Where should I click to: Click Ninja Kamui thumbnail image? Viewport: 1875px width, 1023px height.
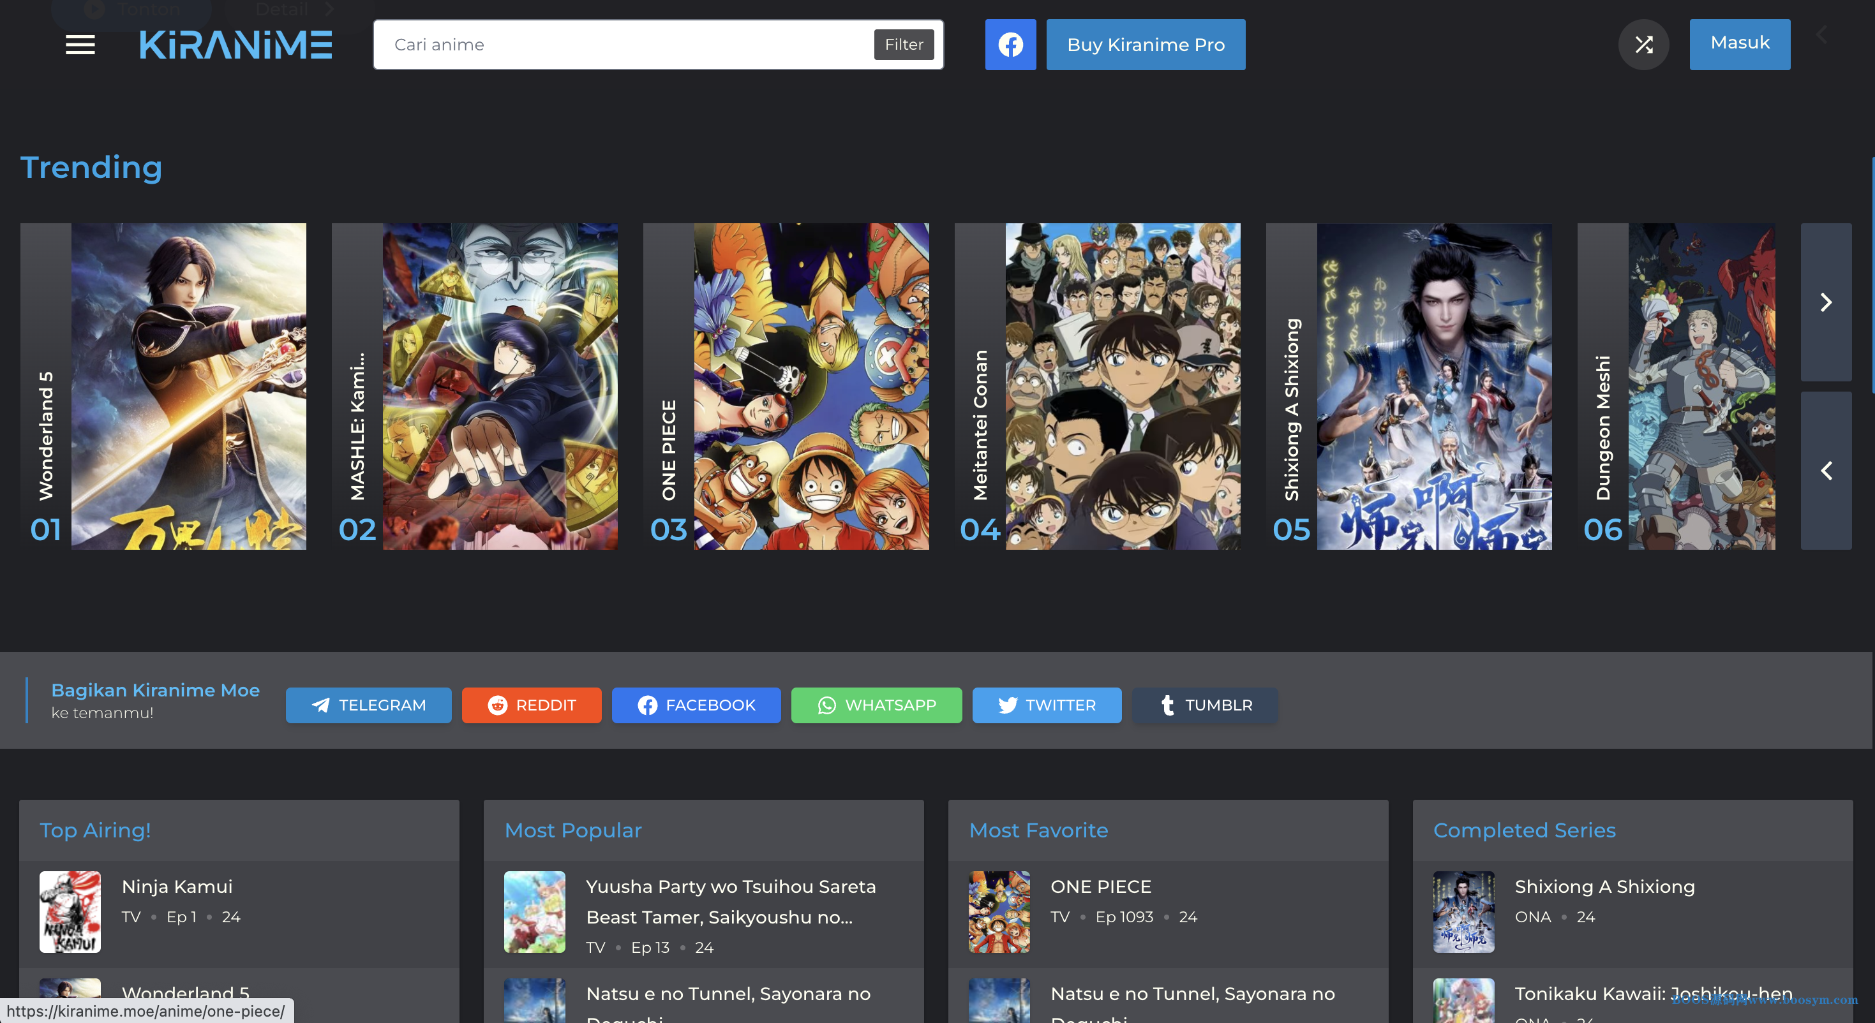[70, 911]
